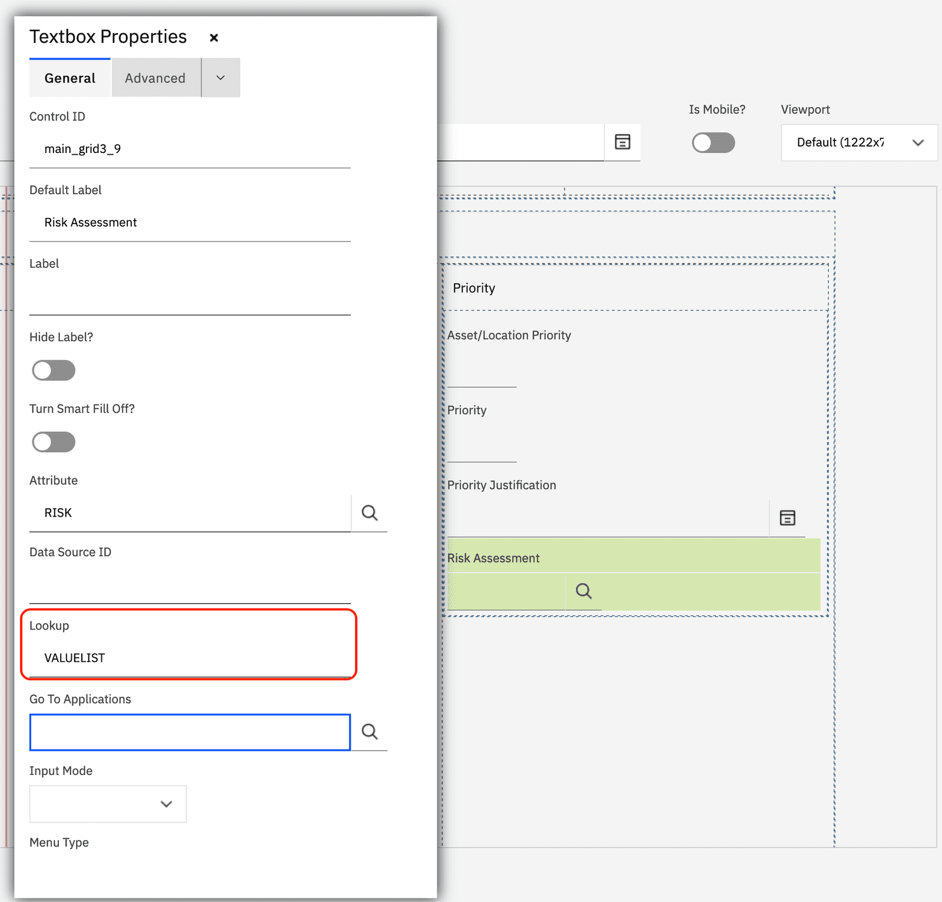The image size is (942, 902).
Task: Toggle the Is Mobile switch
Action: point(713,142)
